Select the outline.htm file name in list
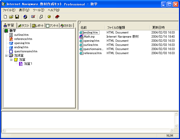Screen dimensions: 180x139 (91, 45)
